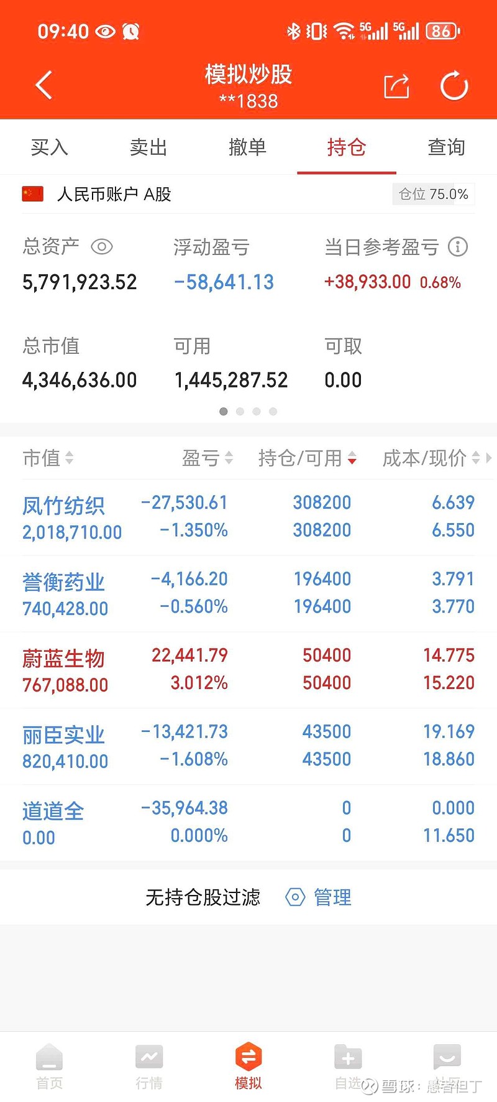The height and width of the screenshot is (1102, 497).
Task: Switch to 买入 tab
Action: [x=50, y=147]
